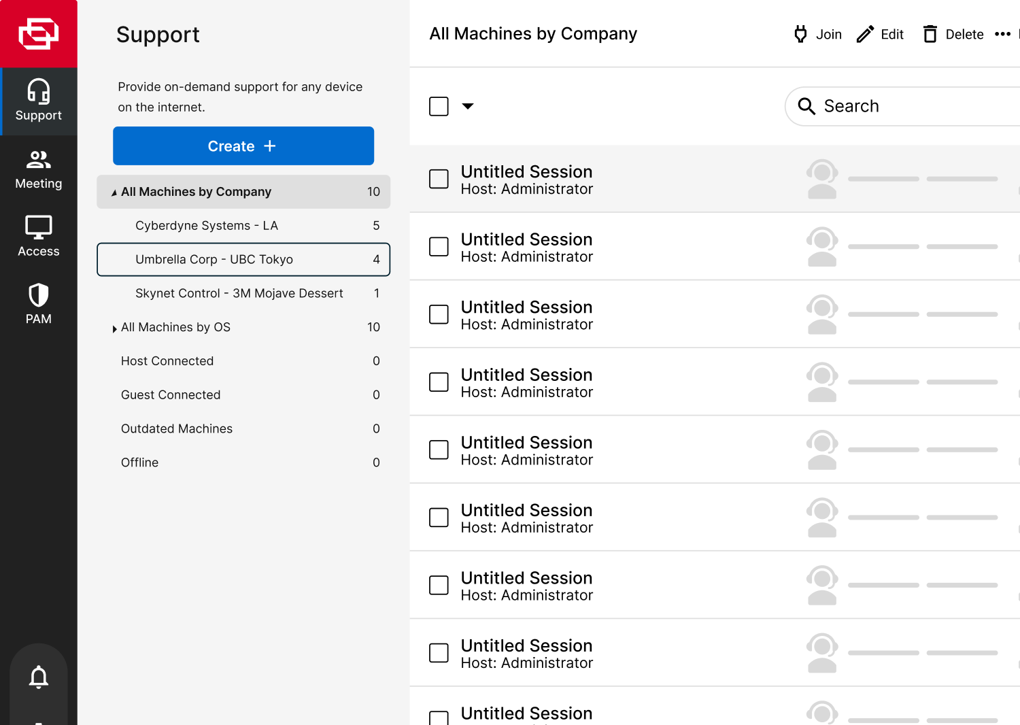The image size is (1020, 725).
Task: Check the first Untitled Session checkbox
Action: tap(439, 179)
